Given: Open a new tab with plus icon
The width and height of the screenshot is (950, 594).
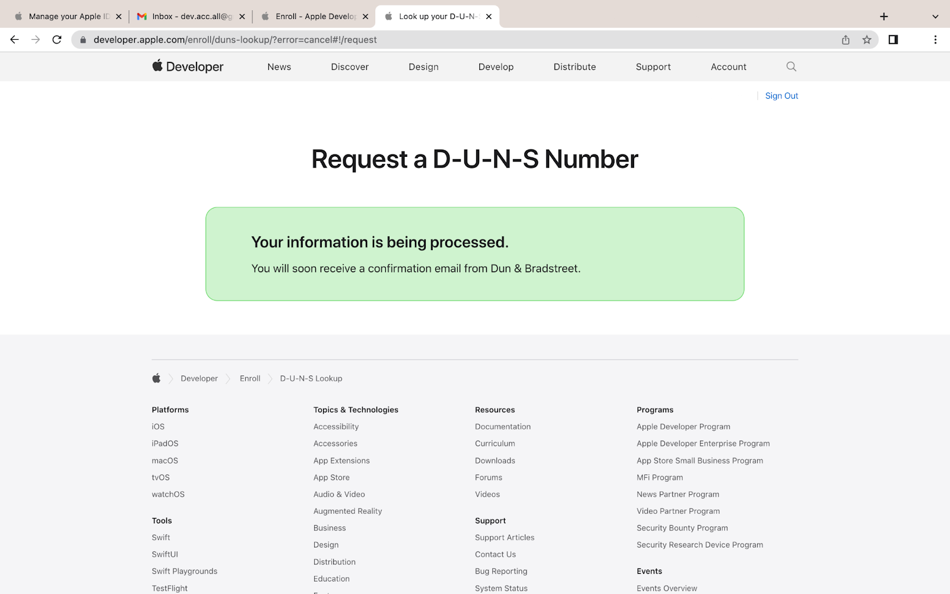Looking at the screenshot, I should [x=883, y=17].
